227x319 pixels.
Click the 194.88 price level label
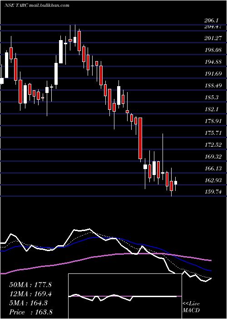(213, 62)
